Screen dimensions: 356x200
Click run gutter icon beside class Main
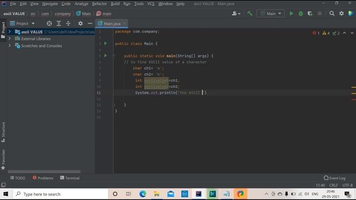[x=105, y=43]
